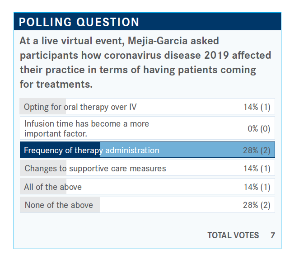Click the 28% (2) result for 'None of the above'
Viewport: 290px width, 264px height.
tap(257, 205)
